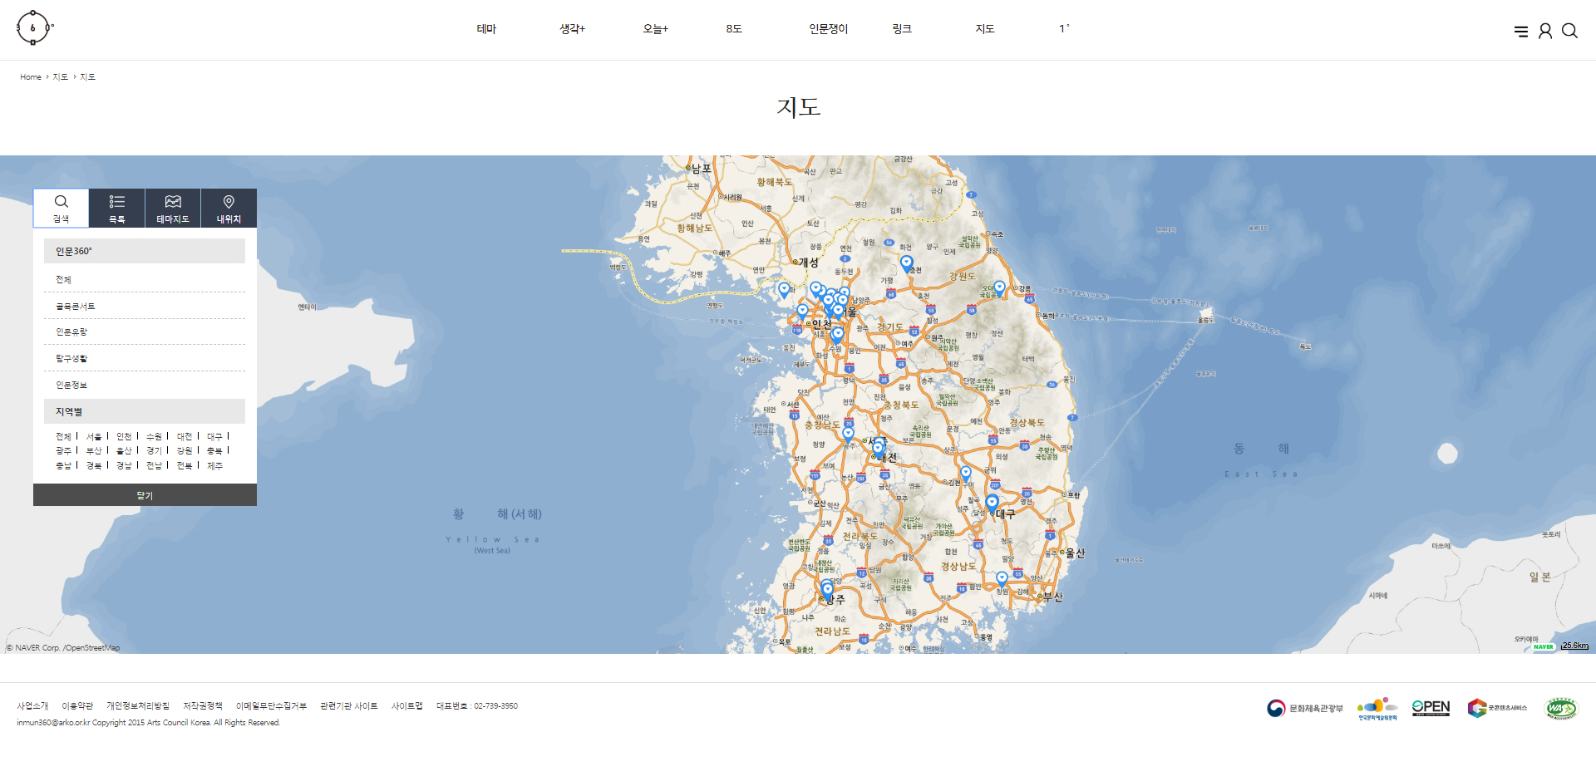Open the 1° top menu item

(1064, 29)
